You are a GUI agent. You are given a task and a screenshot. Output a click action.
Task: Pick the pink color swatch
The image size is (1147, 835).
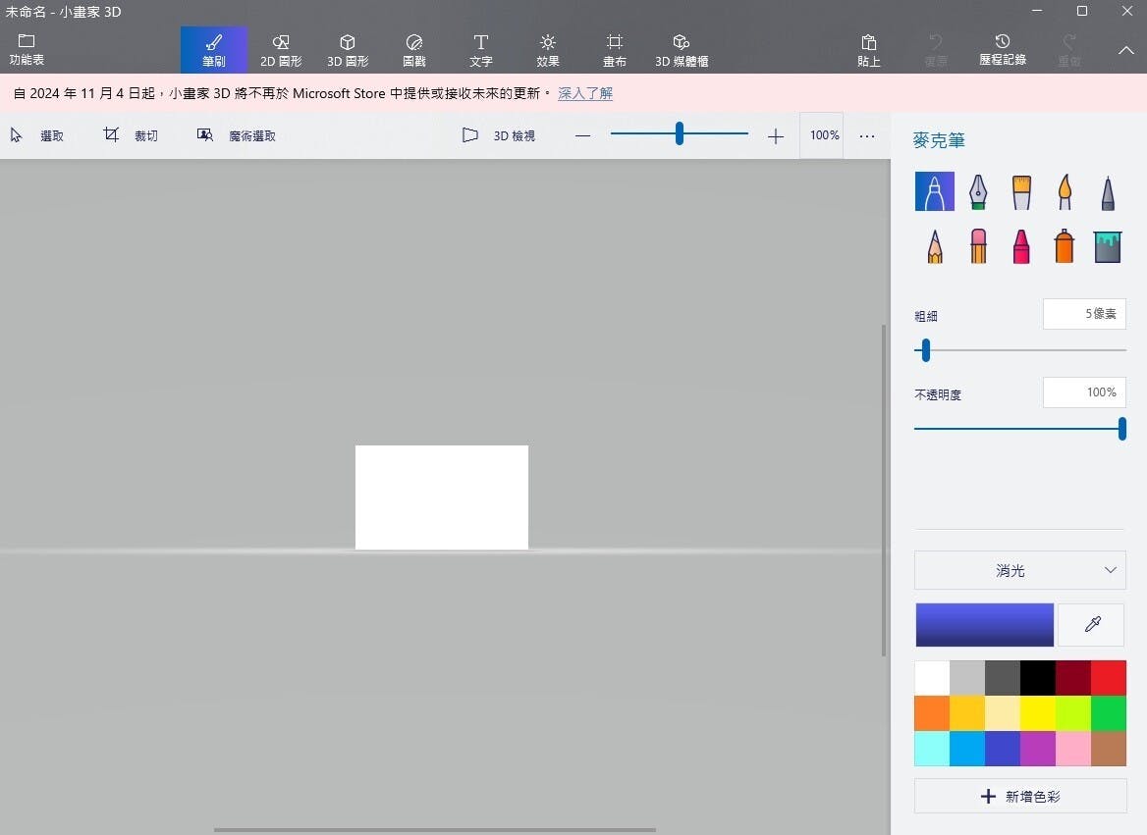tap(1073, 748)
